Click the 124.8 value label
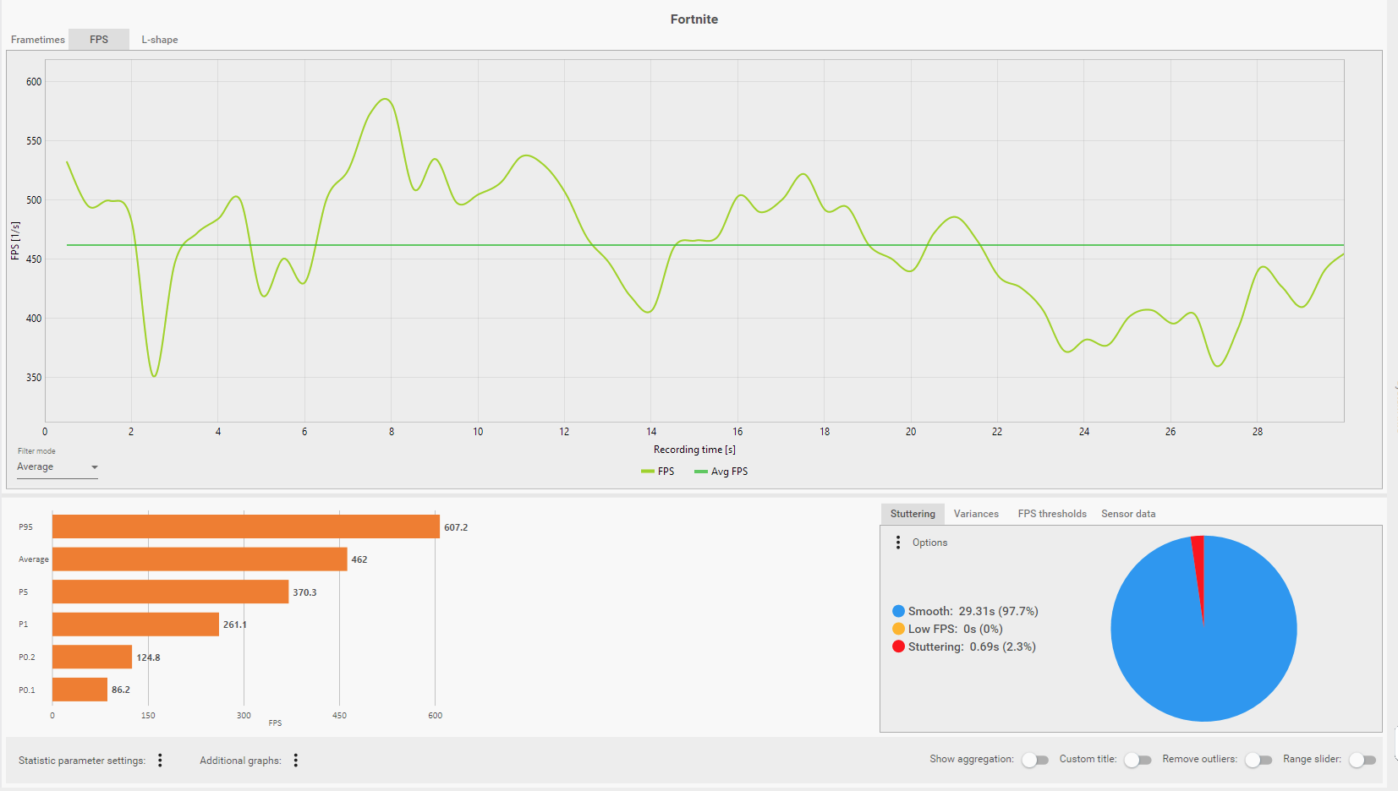1398x791 pixels. [148, 657]
